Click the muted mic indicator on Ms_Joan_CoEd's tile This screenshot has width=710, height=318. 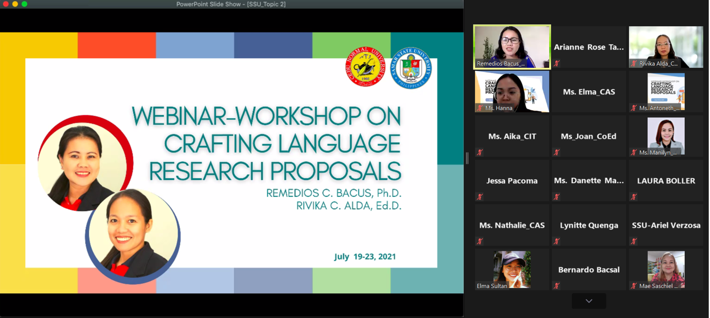click(557, 152)
